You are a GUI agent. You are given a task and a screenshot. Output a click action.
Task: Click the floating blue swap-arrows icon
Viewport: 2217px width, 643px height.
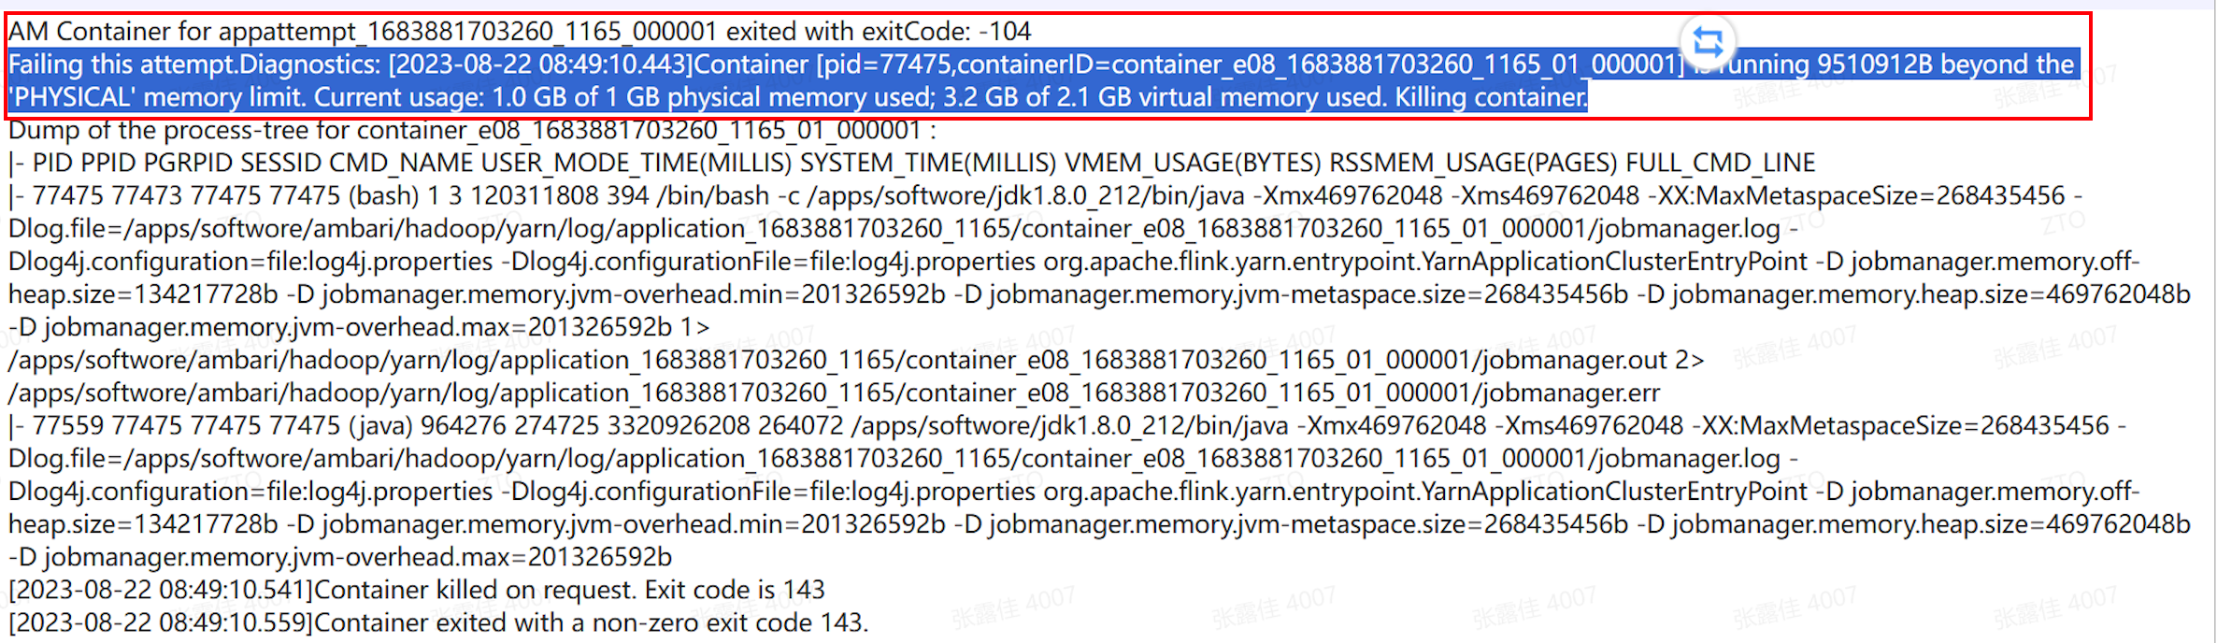point(1708,41)
